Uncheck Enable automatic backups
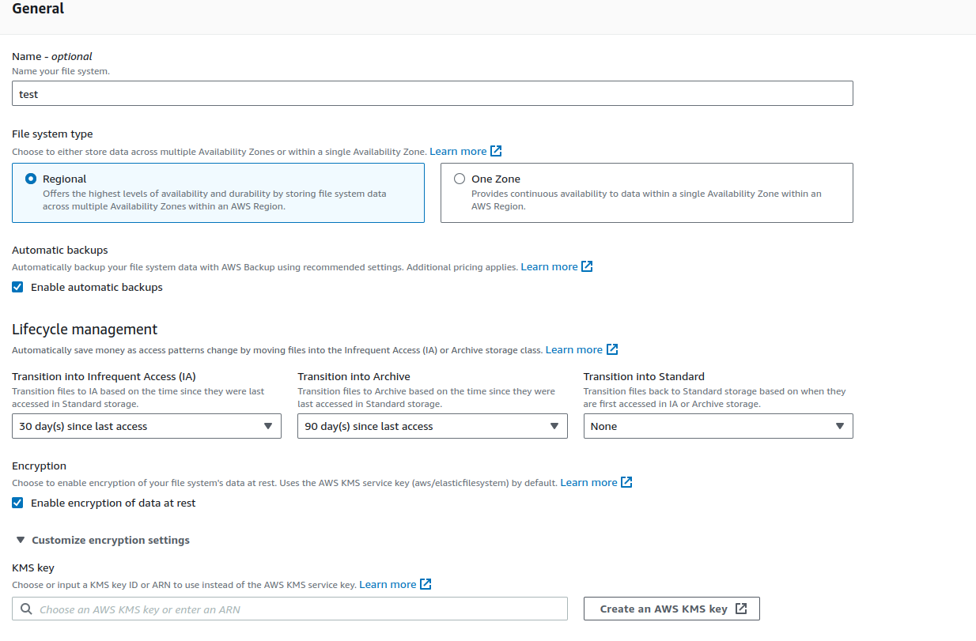The width and height of the screenshot is (976, 641). click(17, 287)
